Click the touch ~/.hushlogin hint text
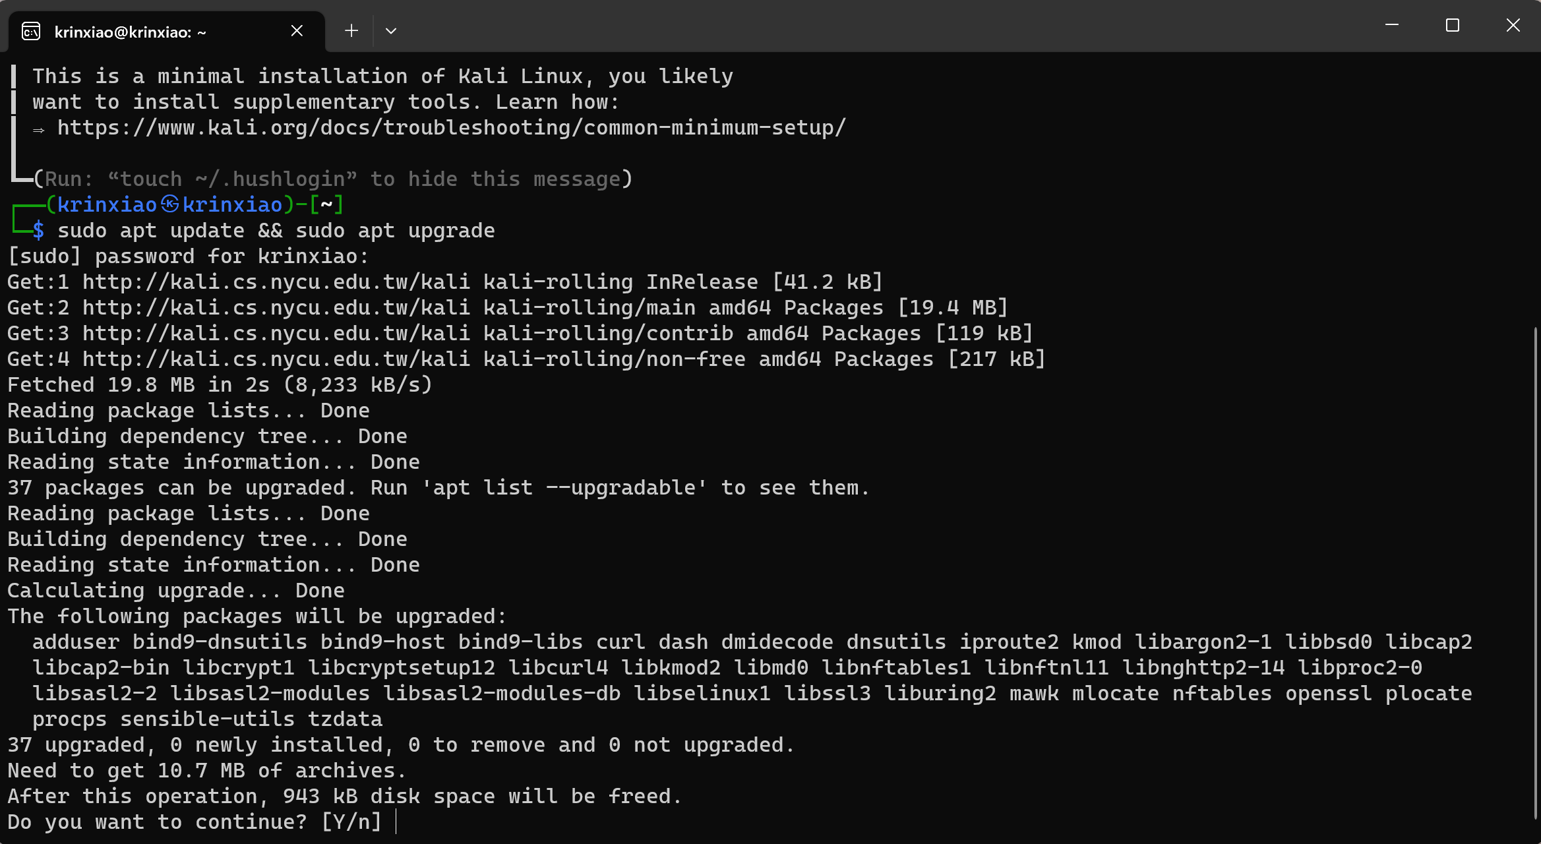1541x844 pixels. 233,179
